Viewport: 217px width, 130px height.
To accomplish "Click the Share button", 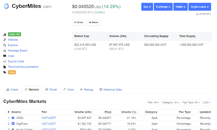I will (x=78, y=22).
